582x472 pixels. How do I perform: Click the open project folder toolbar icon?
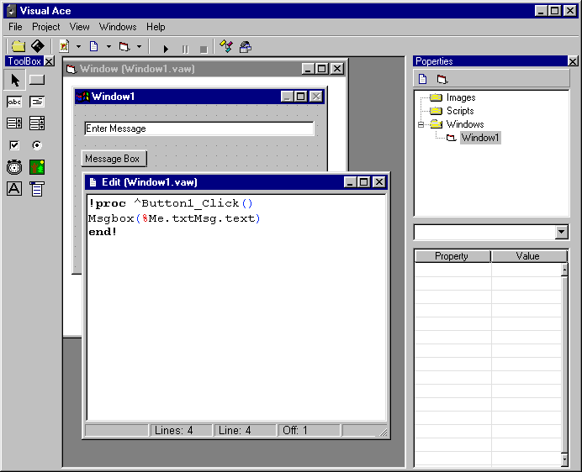[x=18, y=46]
